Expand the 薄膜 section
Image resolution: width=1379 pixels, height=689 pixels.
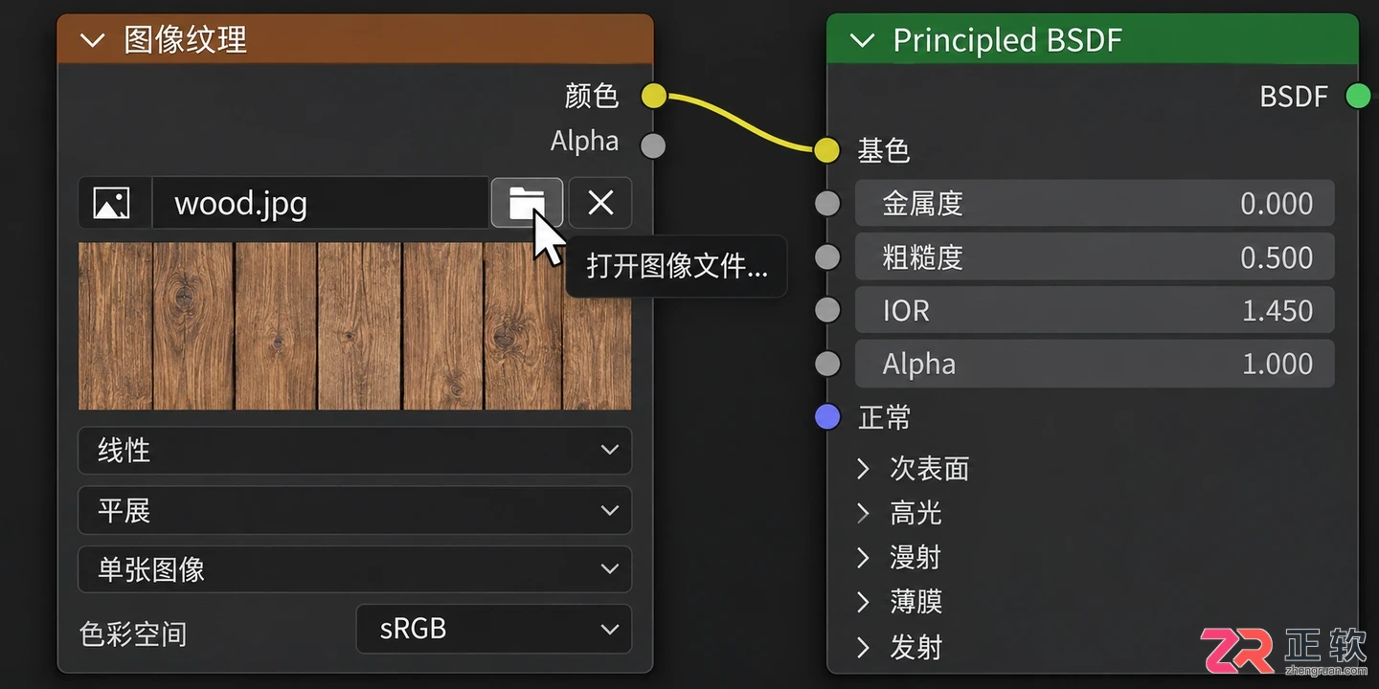[x=863, y=601]
